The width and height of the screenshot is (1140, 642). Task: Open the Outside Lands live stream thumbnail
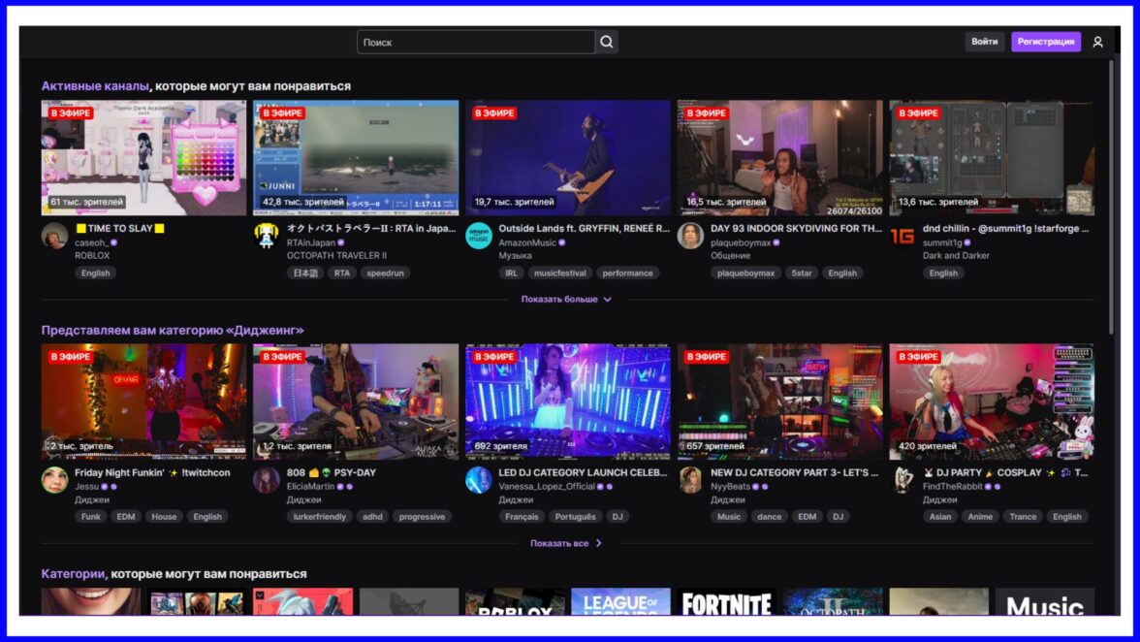tap(567, 157)
